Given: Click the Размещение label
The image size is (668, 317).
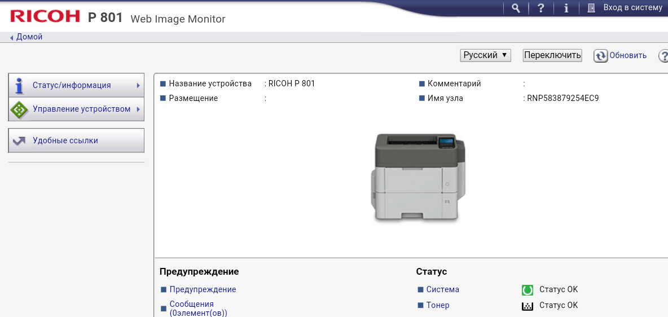Looking at the screenshot, I should (x=194, y=98).
